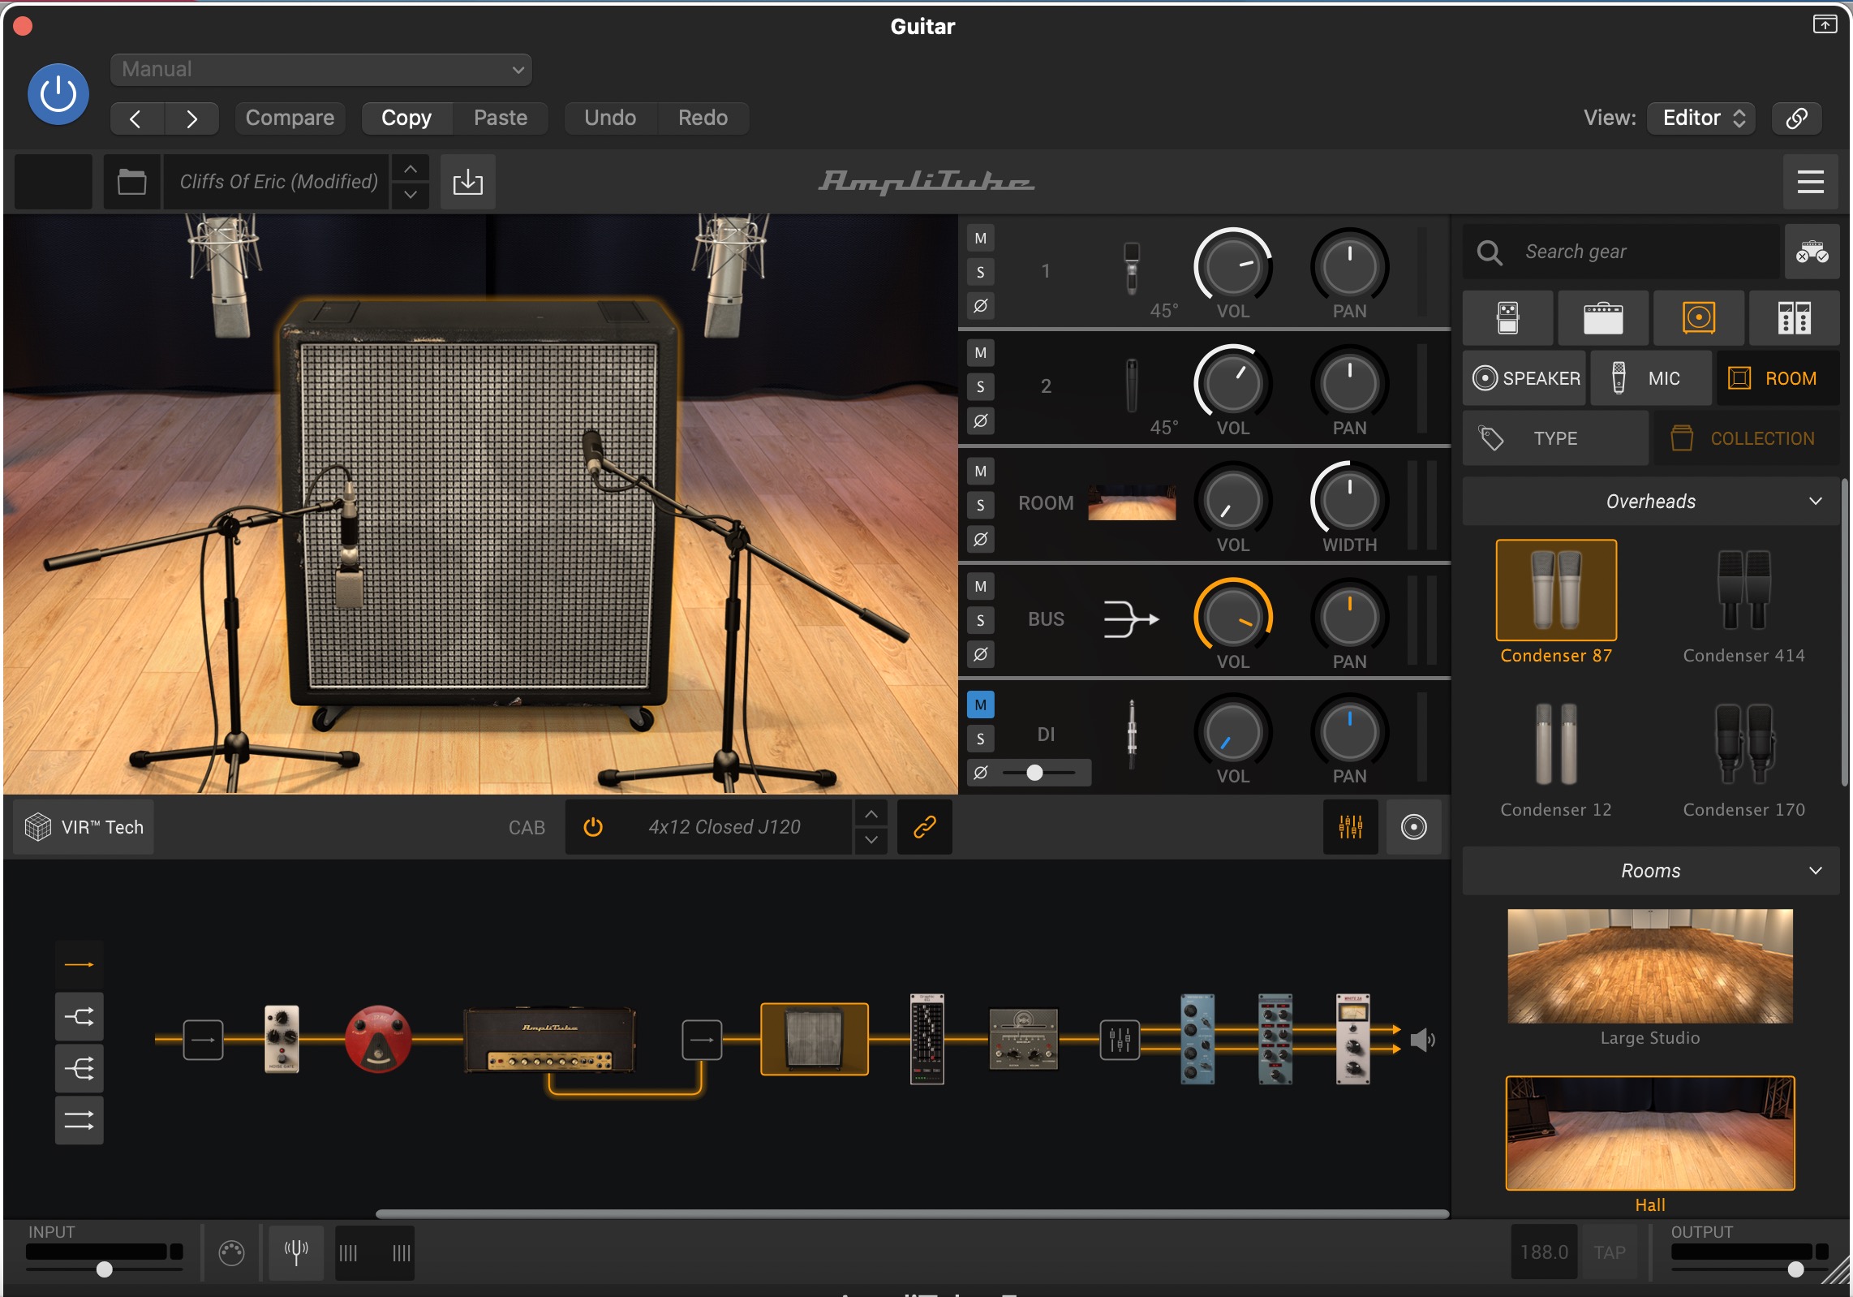Collapse the Rooms section

(1651, 871)
